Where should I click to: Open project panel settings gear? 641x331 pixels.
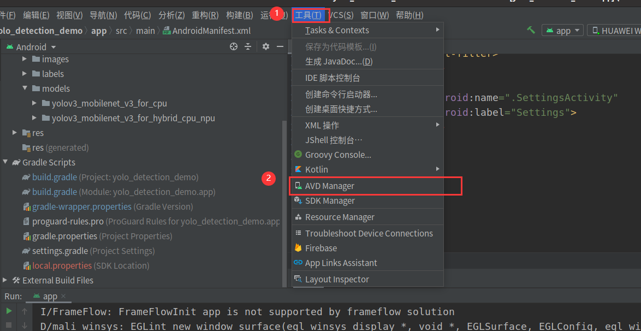coord(266,46)
